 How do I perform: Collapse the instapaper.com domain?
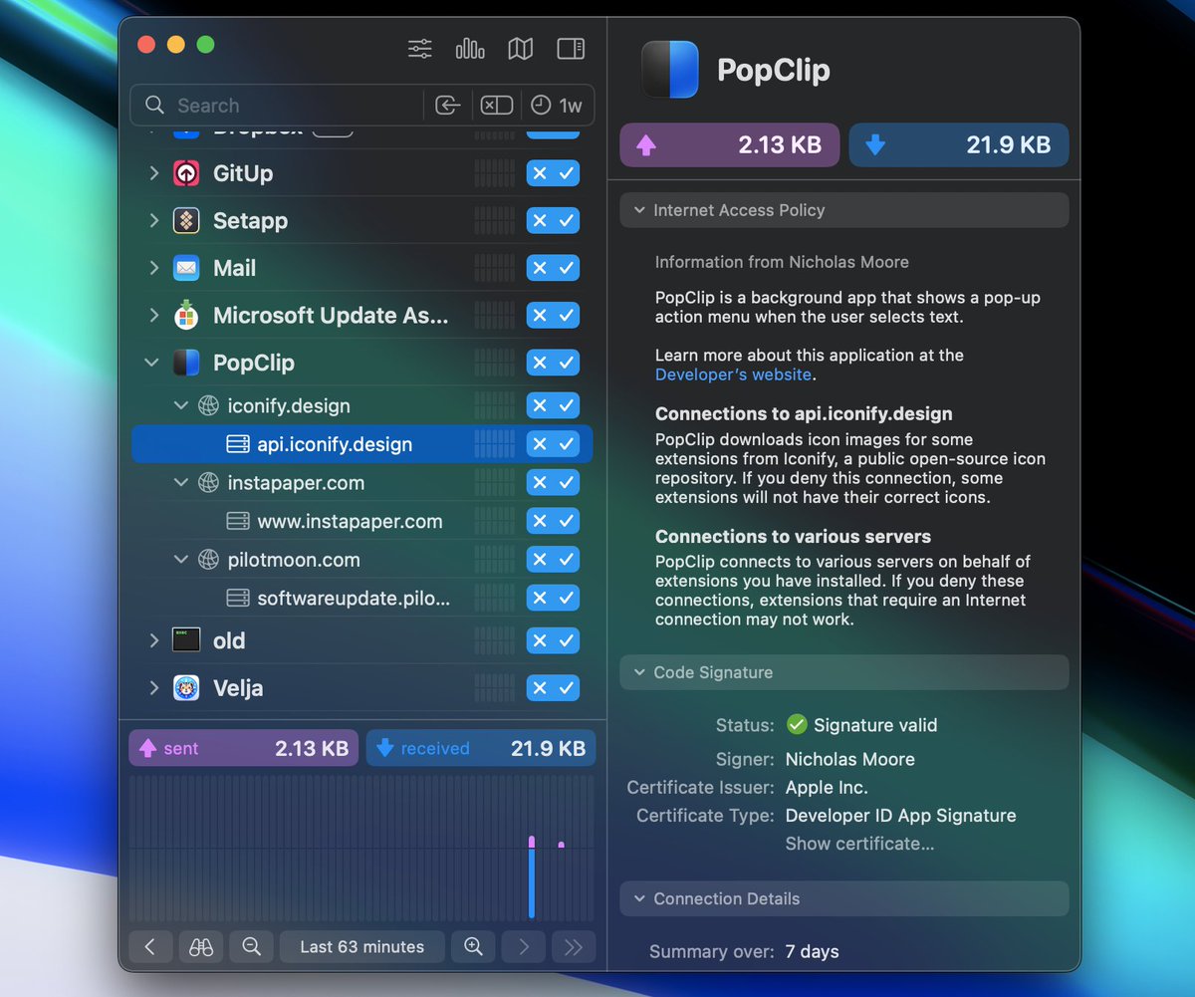180,483
